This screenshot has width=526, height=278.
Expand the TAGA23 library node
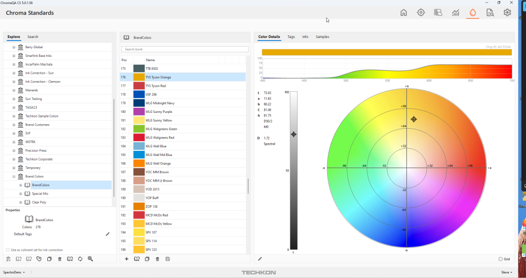click(x=14, y=108)
